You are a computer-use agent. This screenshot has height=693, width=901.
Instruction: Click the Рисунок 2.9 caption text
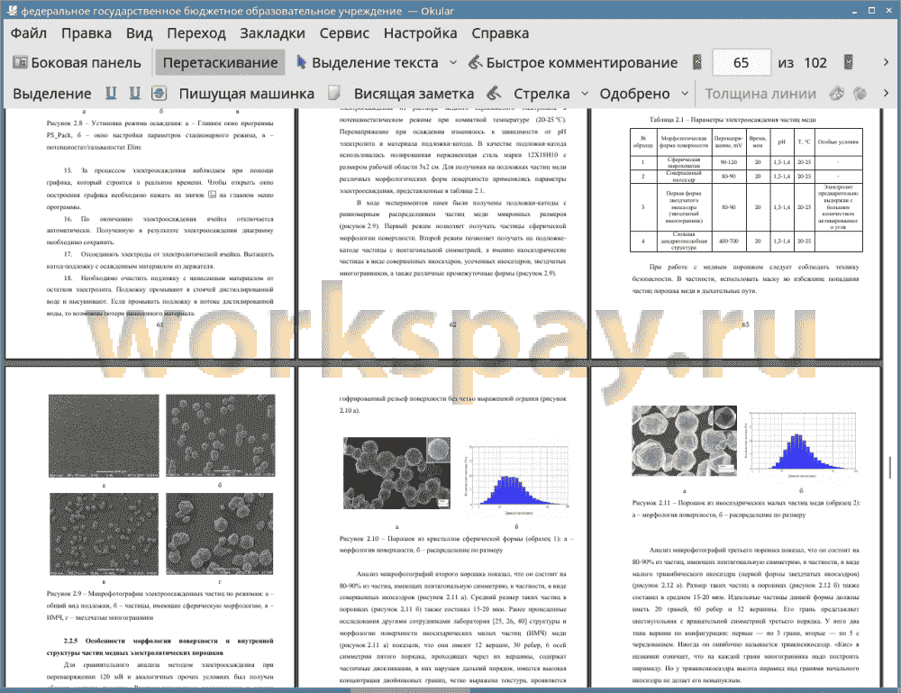tap(159, 605)
